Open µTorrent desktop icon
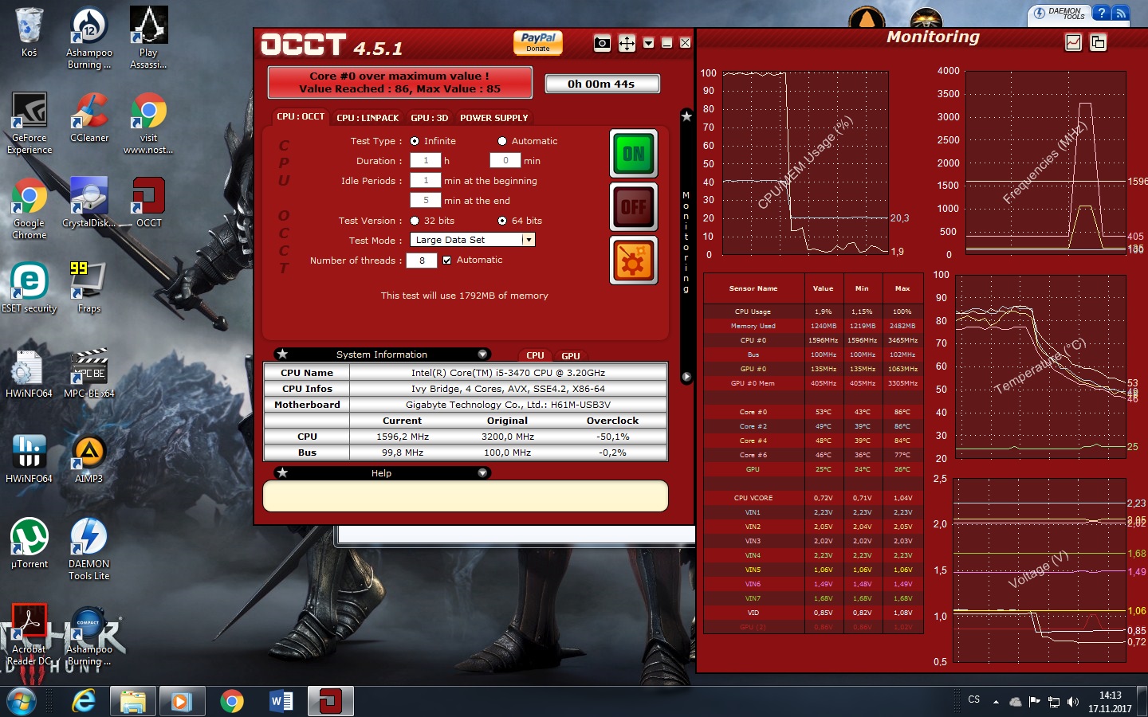 29,543
